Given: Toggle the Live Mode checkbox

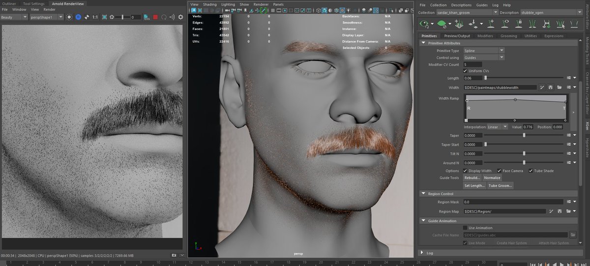Looking at the screenshot, I should [x=465, y=243].
